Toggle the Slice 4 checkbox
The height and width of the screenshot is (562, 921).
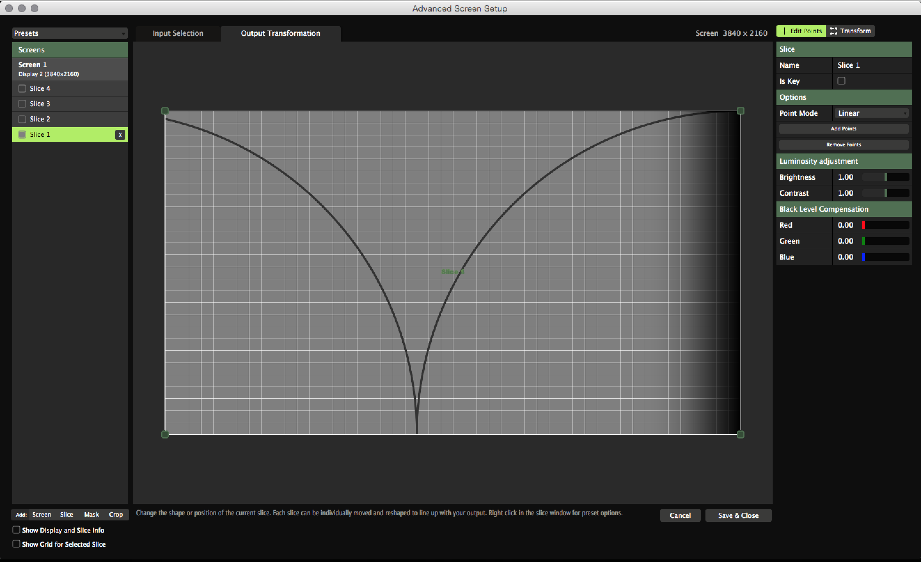pos(22,89)
